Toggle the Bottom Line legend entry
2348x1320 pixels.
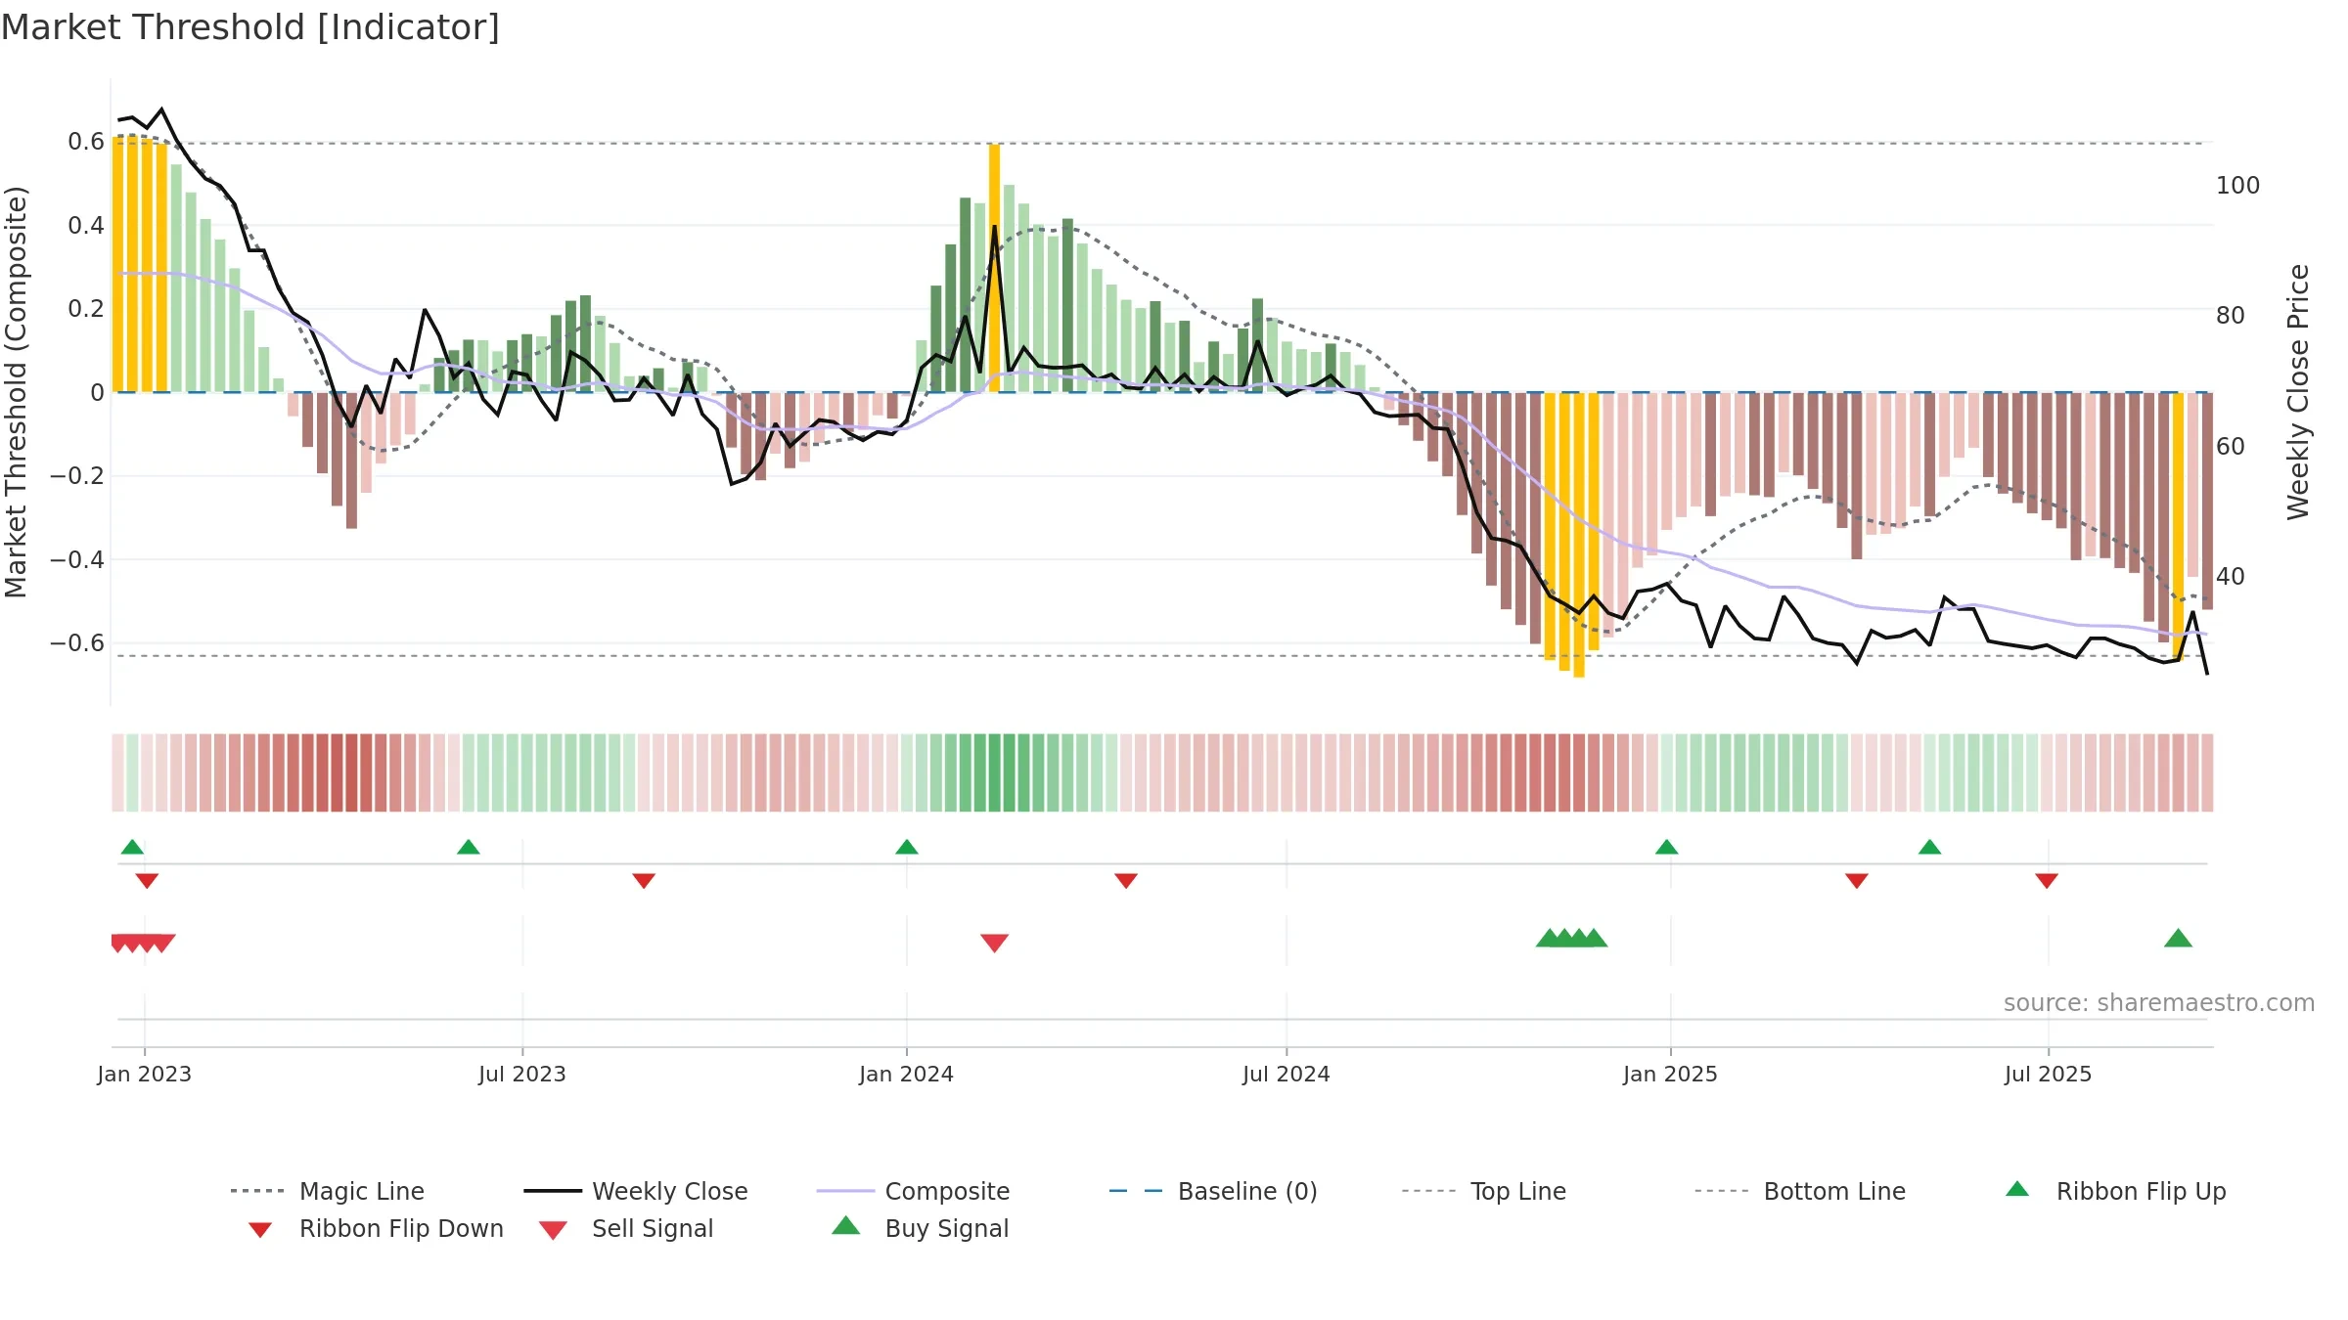1800,1191
